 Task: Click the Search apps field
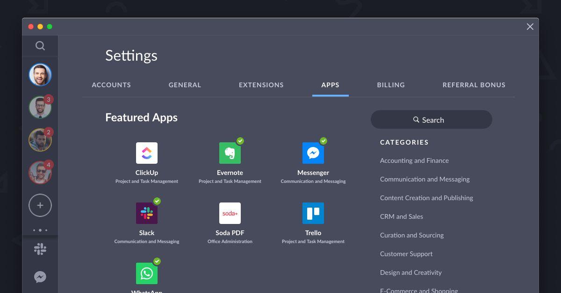pyautogui.click(x=432, y=119)
